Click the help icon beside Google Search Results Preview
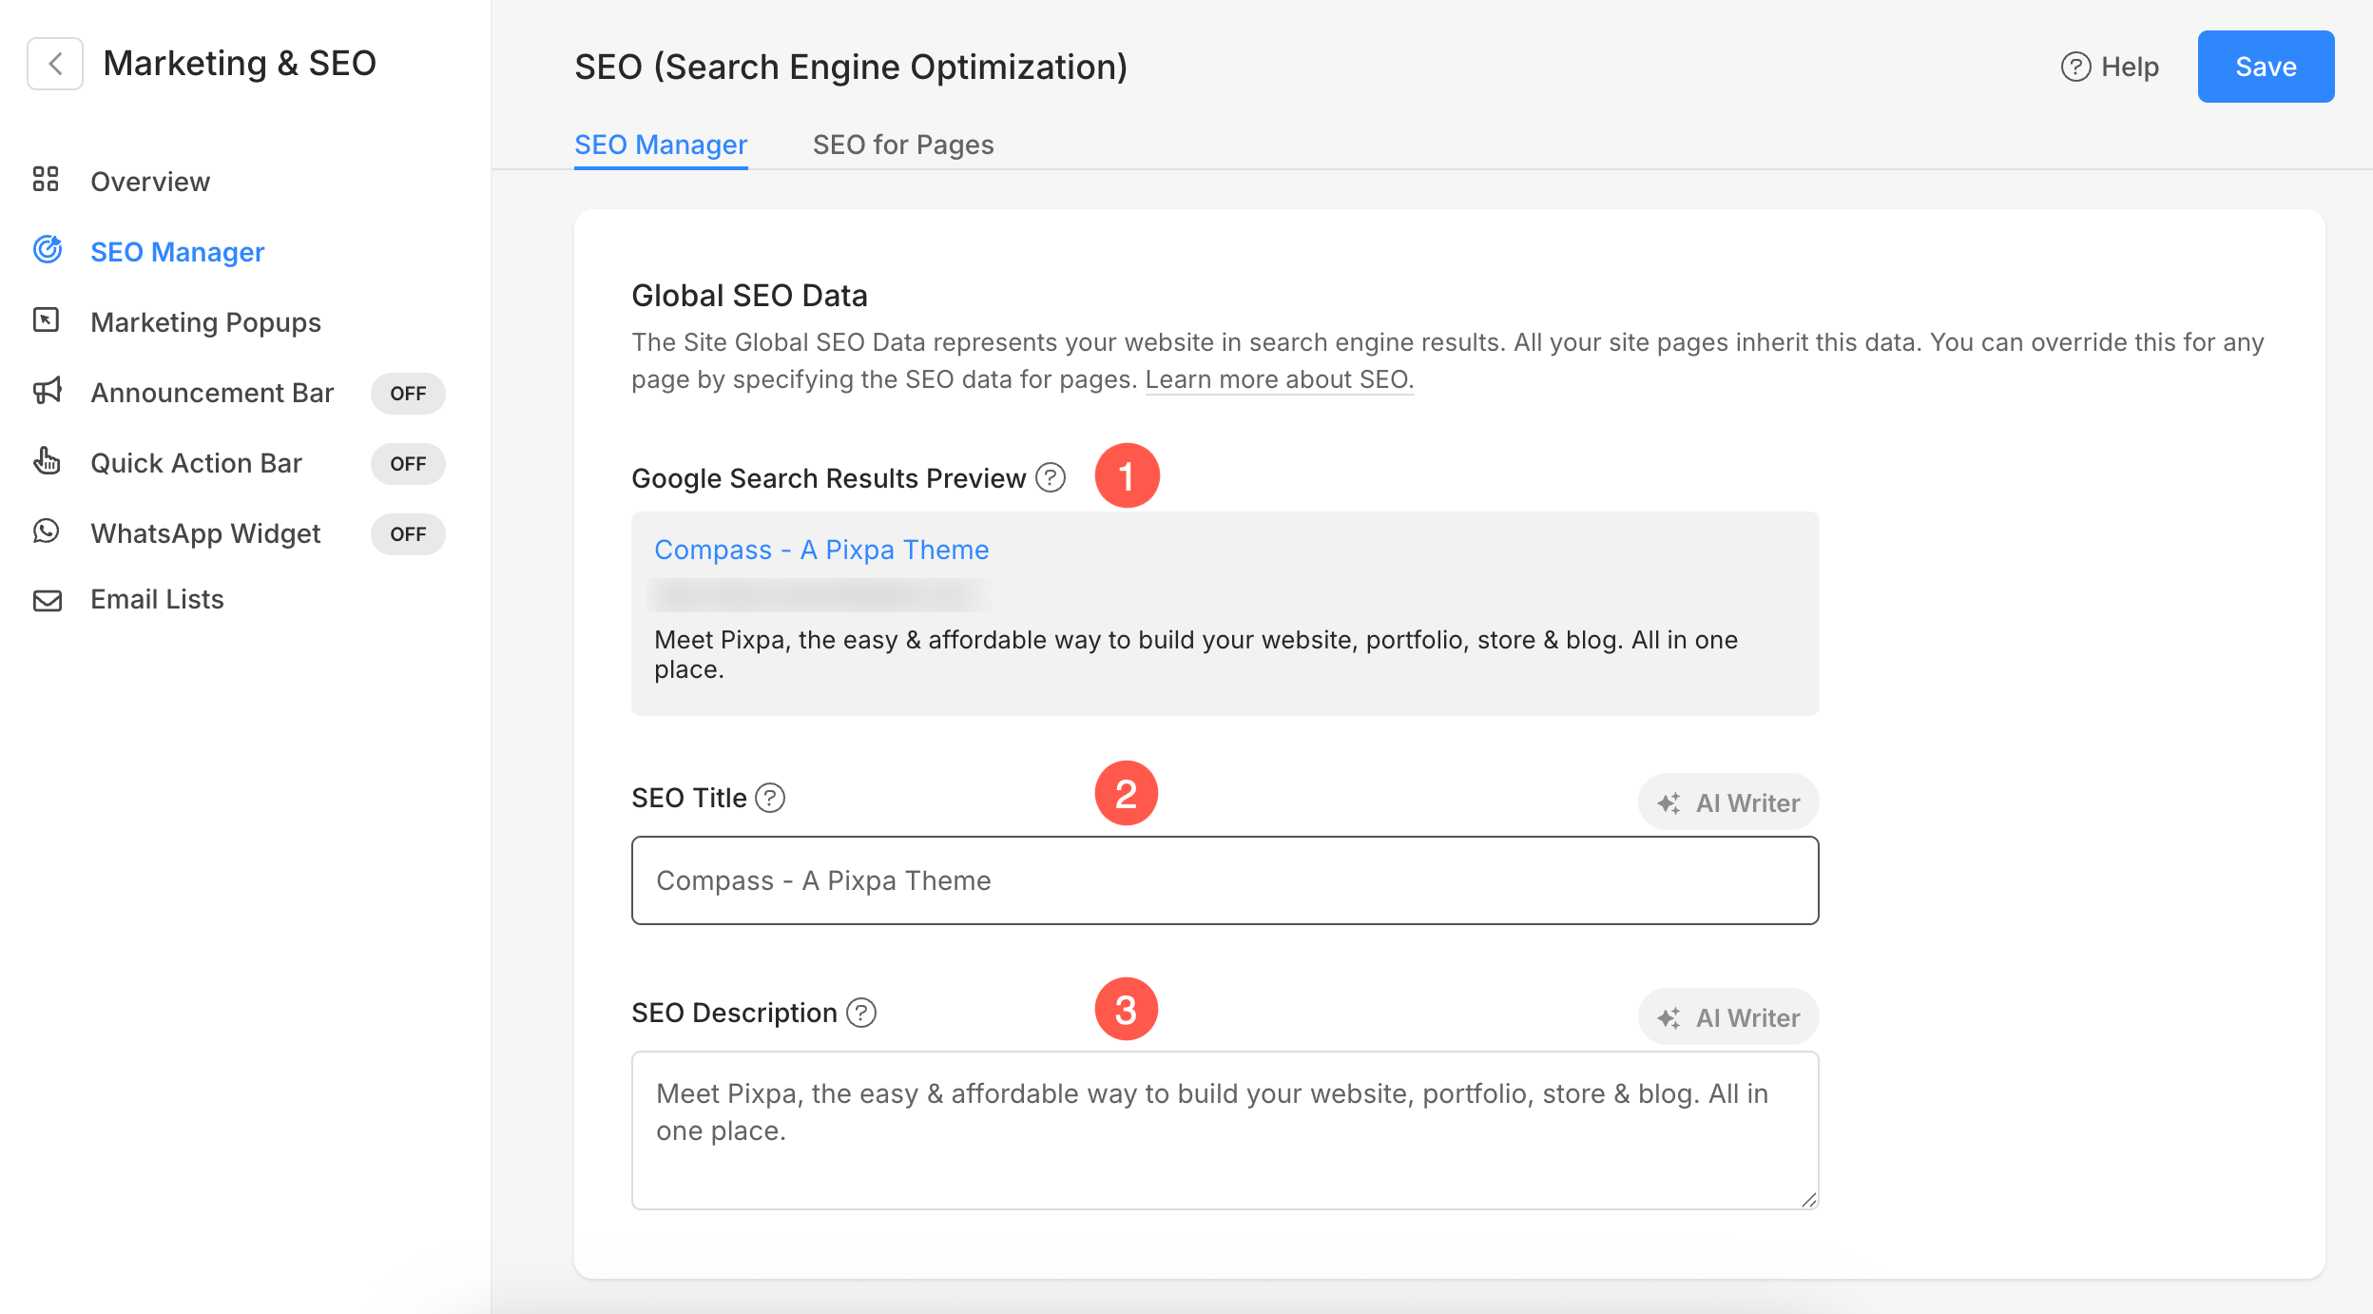2373x1314 pixels. [1050, 477]
